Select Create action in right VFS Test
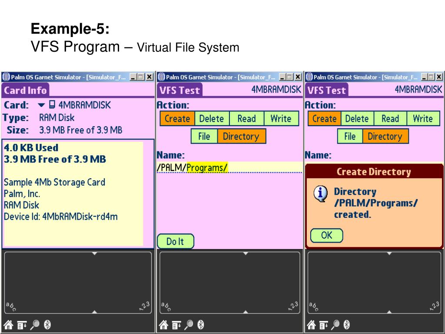This screenshot has height=334, width=445. point(324,118)
